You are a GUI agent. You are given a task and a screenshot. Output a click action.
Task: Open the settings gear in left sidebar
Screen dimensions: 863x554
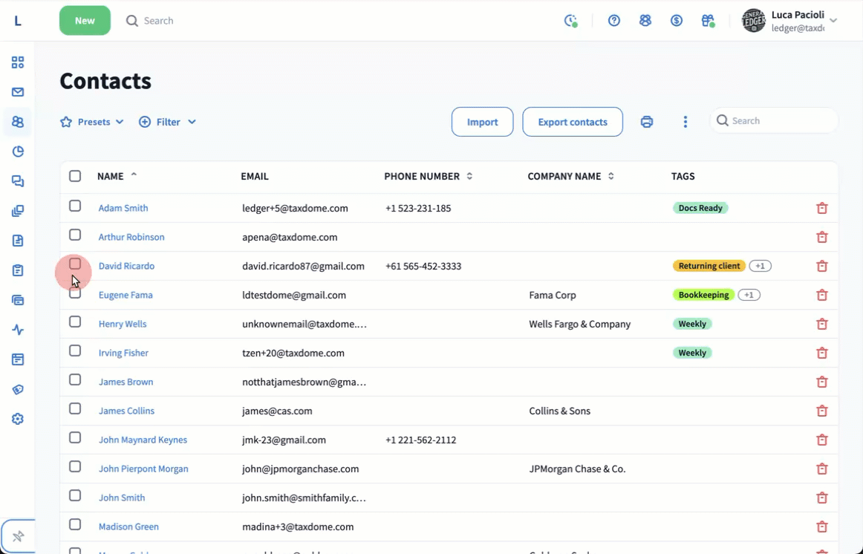pyautogui.click(x=18, y=419)
